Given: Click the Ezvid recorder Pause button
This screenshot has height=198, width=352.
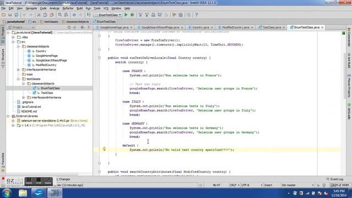Looking at the screenshot, I should click(29, 181).
